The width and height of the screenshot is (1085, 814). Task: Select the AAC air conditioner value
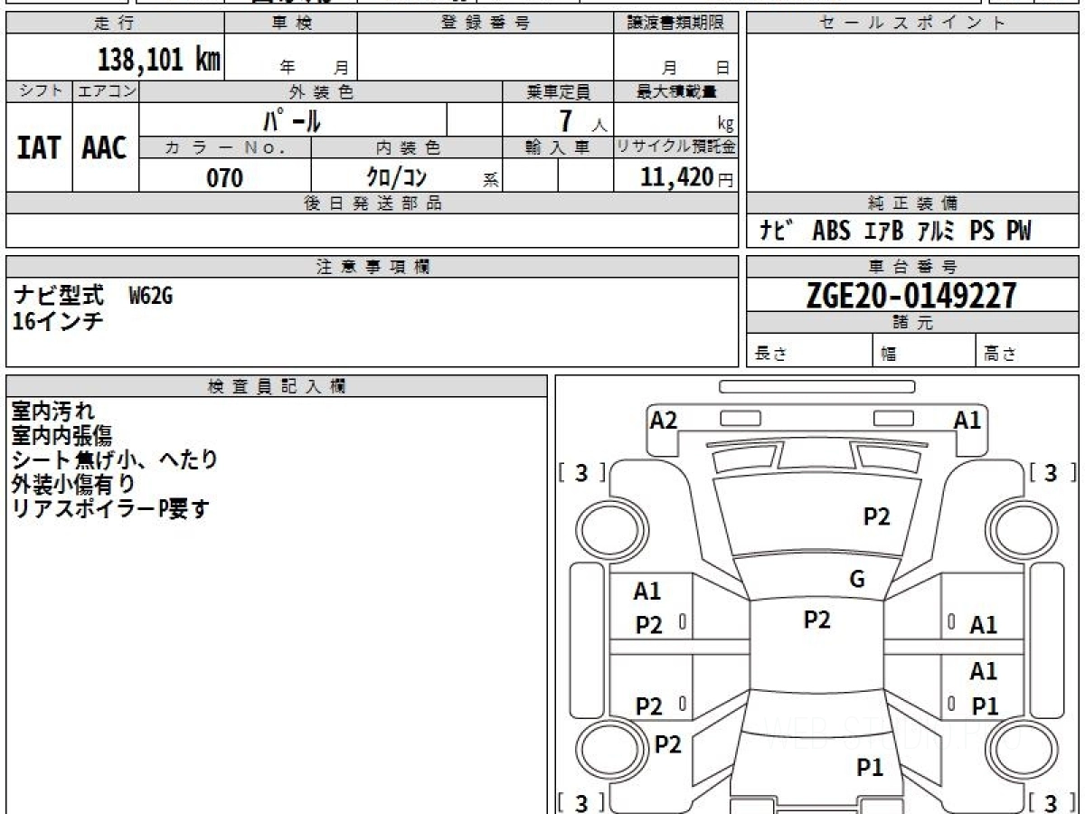click(x=105, y=148)
